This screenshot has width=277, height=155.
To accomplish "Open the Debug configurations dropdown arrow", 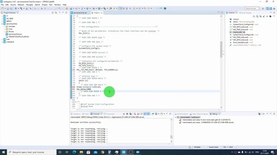I will tap(96, 9).
